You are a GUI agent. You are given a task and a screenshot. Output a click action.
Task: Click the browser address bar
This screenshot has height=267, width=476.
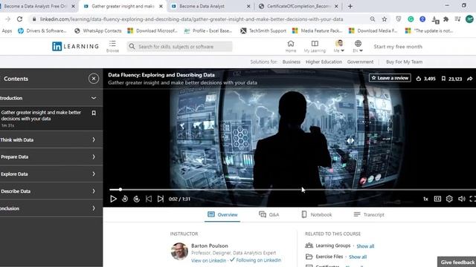click(x=191, y=19)
